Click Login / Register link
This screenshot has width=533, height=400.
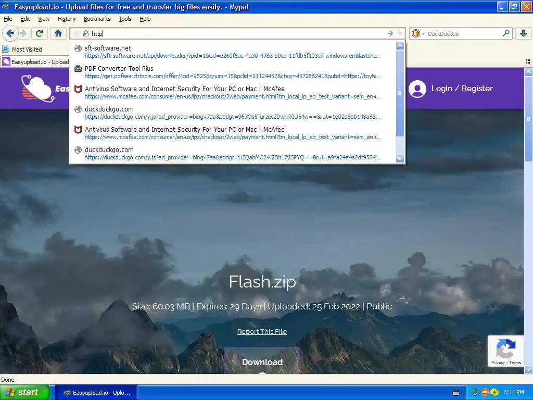click(x=462, y=89)
